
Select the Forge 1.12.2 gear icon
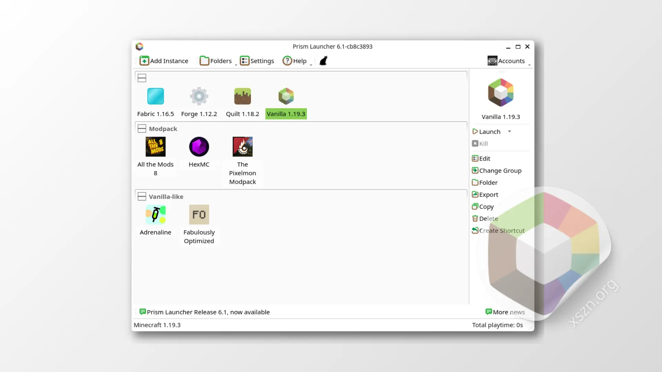click(x=199, y=96)
